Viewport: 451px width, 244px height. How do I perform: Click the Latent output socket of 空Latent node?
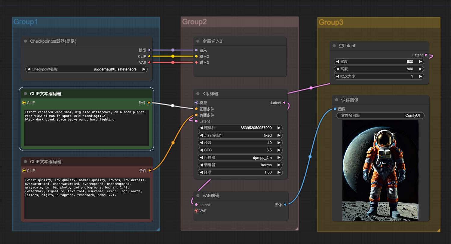[426, 55]
